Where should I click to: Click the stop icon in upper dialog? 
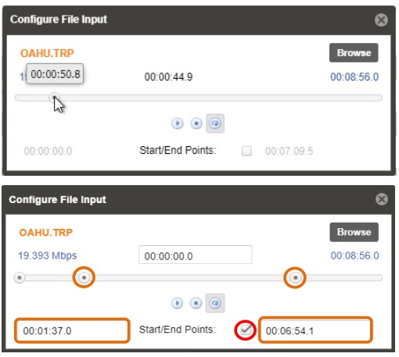196,123
